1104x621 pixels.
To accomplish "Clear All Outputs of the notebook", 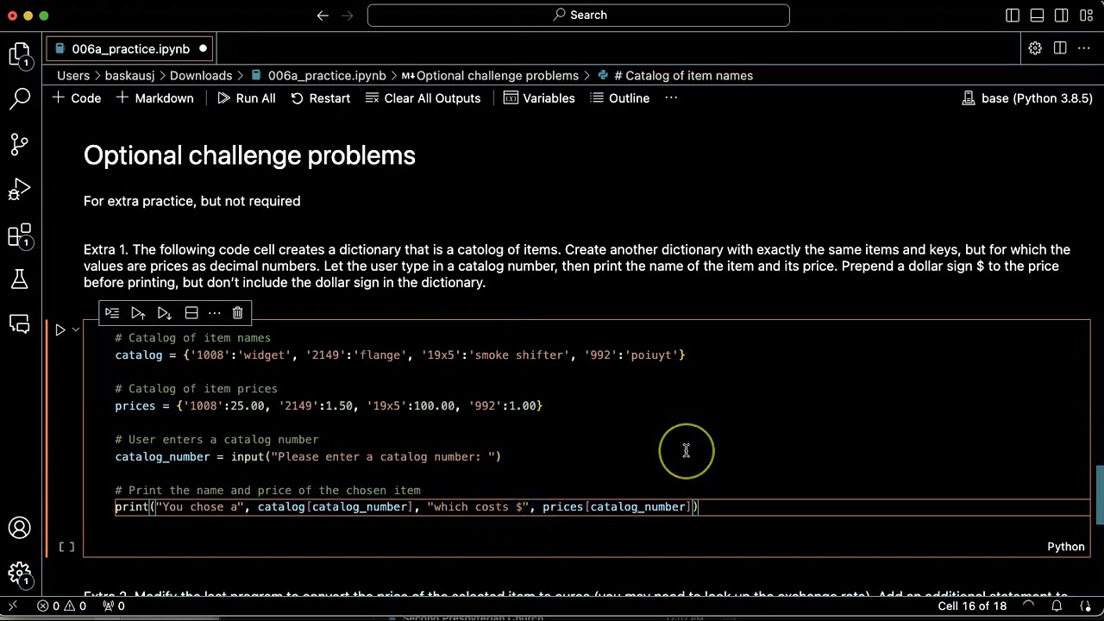I will [423, 98].
